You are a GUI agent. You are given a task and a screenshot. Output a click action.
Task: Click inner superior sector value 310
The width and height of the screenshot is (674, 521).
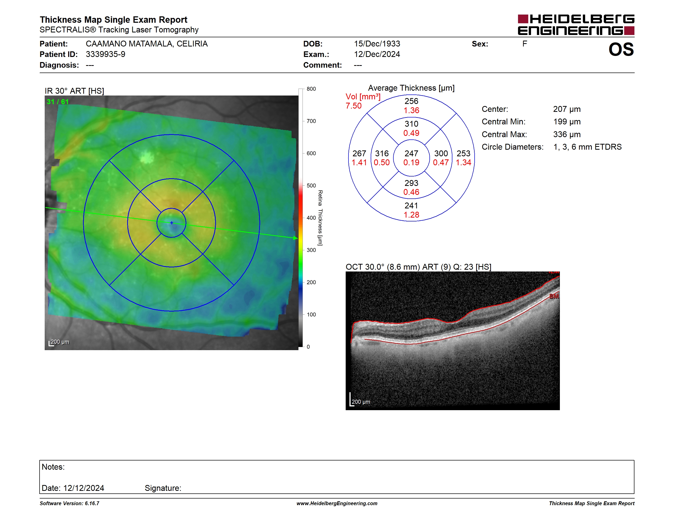click(x=411, y=124)
